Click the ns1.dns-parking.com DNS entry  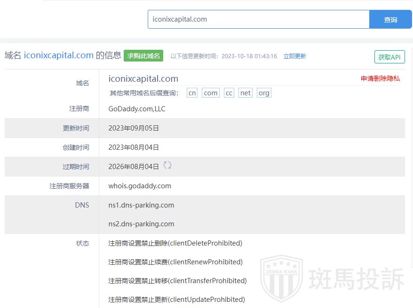tap(141, 205)
